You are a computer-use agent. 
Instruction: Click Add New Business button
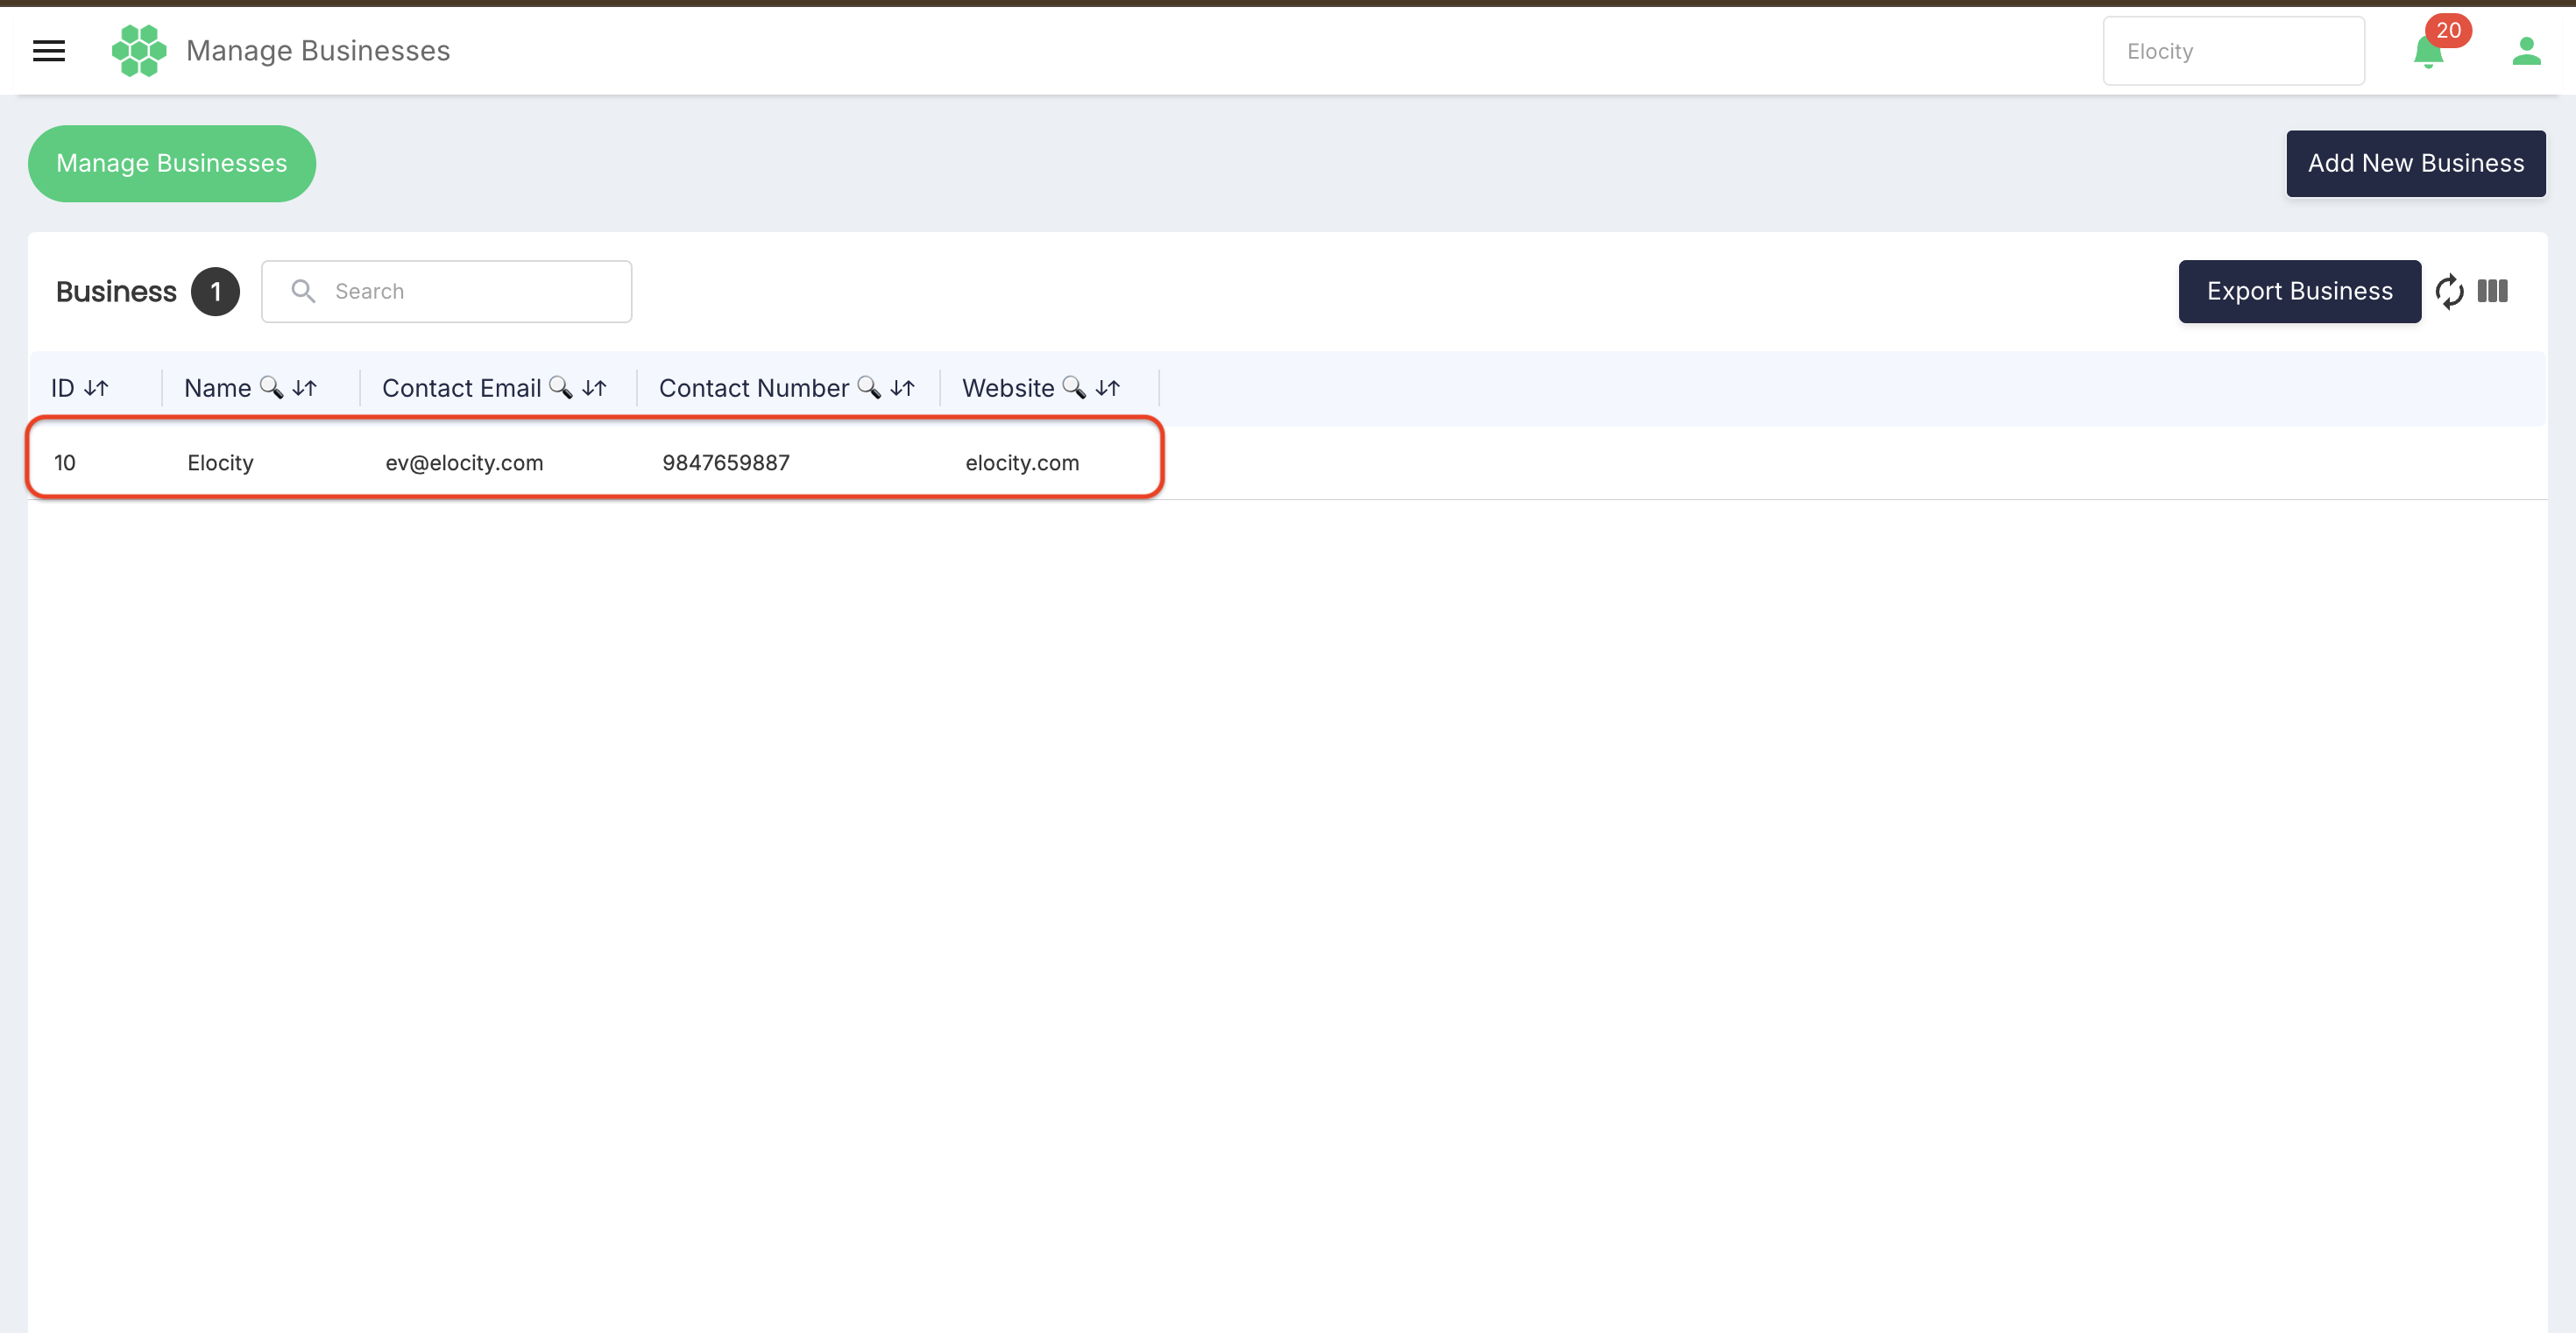click(2415, 164)
